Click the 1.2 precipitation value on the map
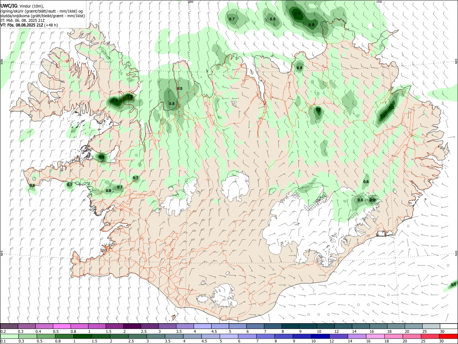 (318, 109)
